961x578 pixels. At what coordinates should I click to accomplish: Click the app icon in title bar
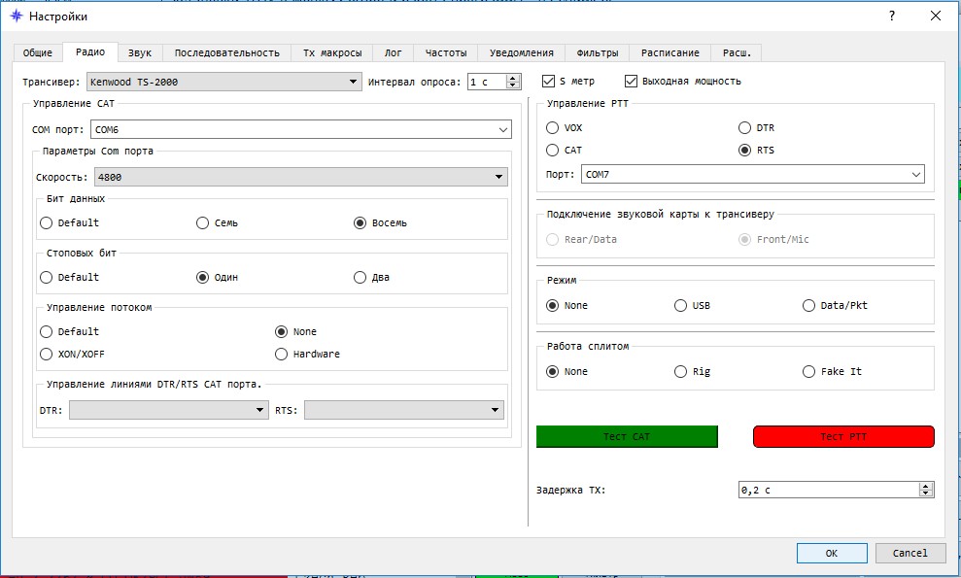pos(16,17)
